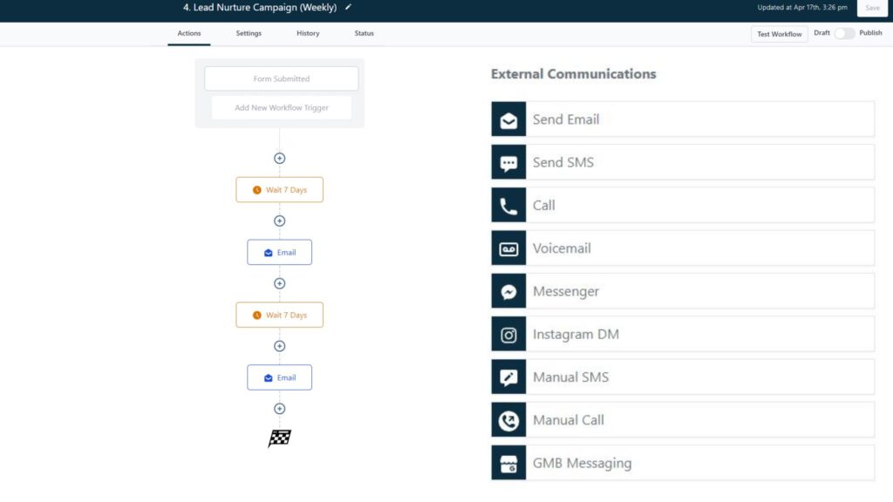Click the Call phone icon

tap(508, 206)
